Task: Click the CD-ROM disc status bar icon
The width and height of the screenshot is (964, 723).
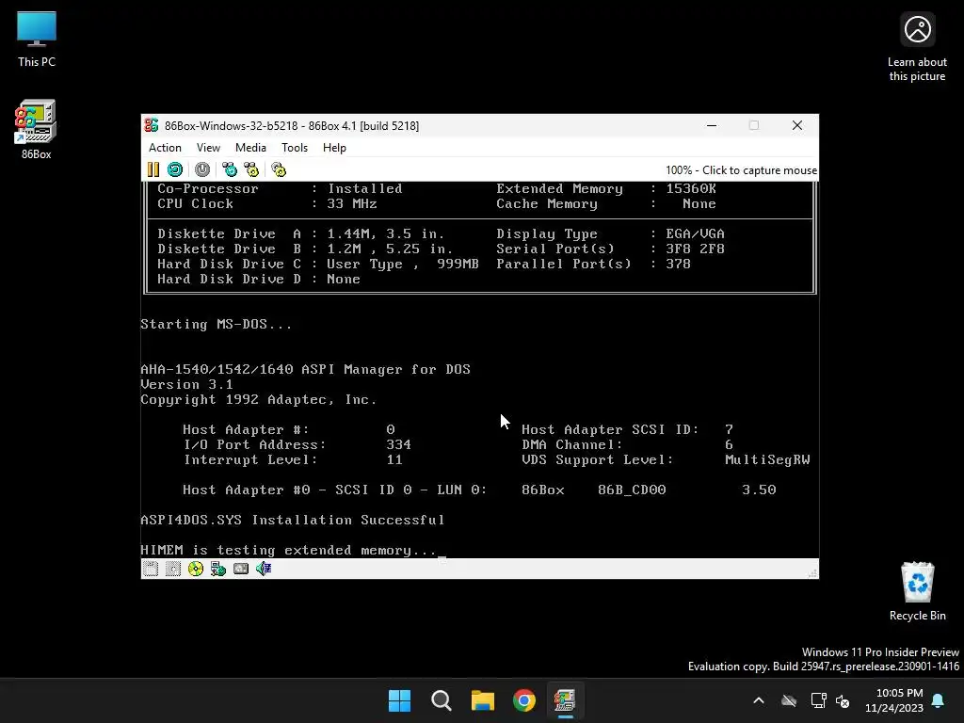Action: (196, 569)
